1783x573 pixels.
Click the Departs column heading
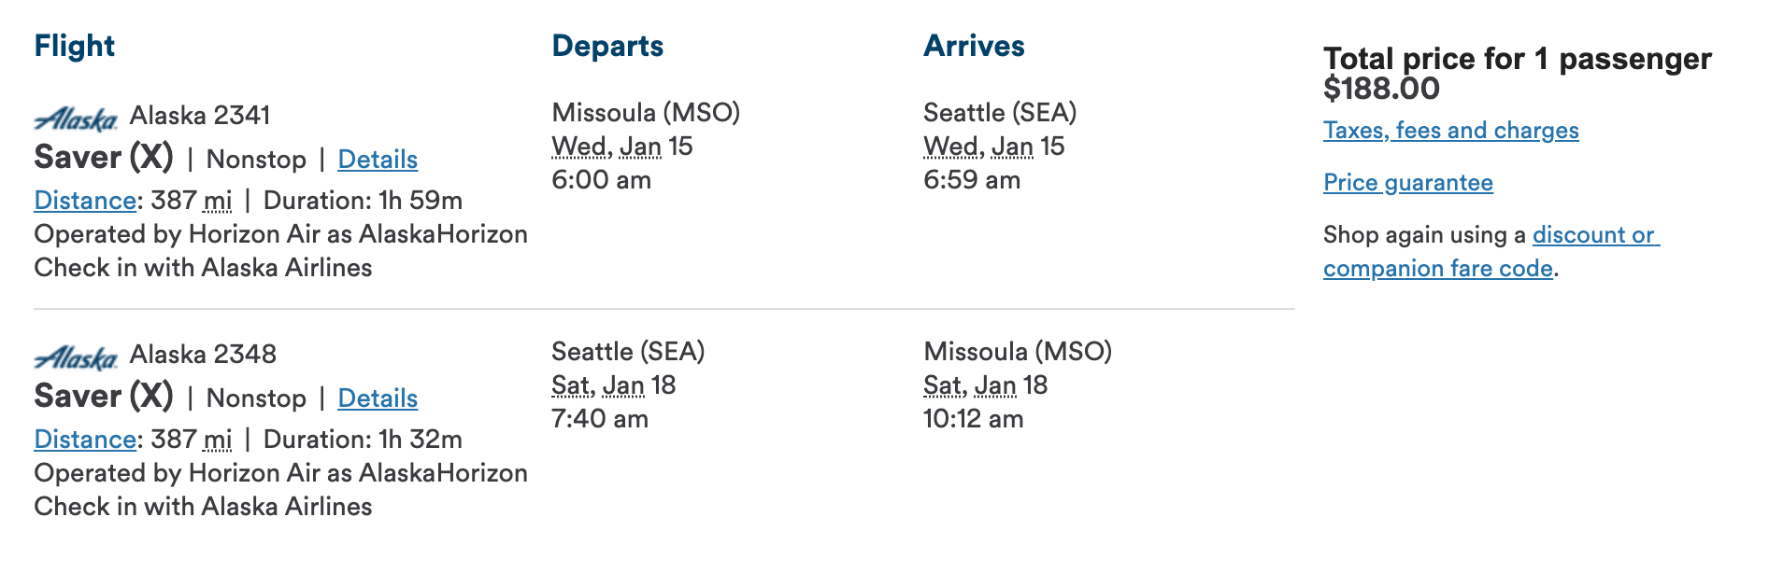point(607,46)
